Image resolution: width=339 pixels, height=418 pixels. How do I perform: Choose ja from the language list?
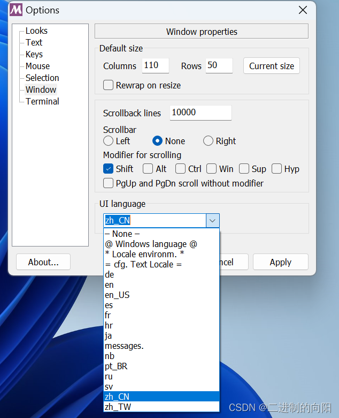(x=161, y=335)
